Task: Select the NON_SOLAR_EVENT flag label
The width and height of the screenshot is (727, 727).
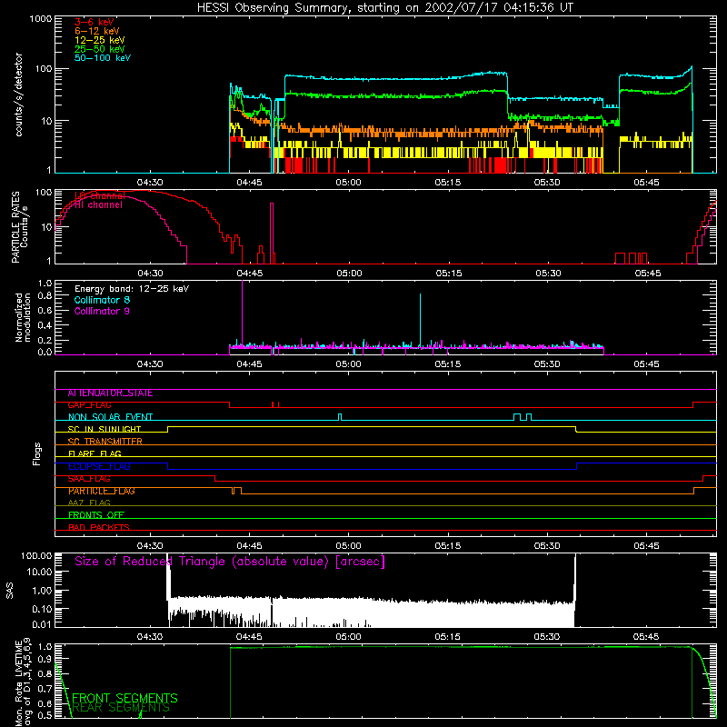Action: [110, 417]
